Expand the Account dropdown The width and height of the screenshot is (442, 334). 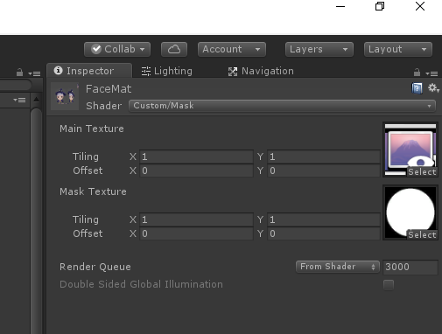click(232, 49)
